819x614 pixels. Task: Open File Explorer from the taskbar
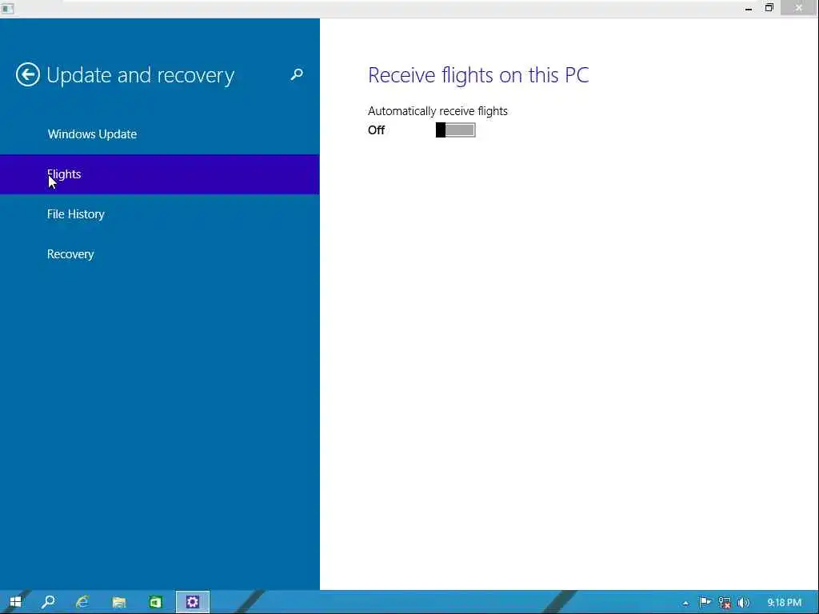[x=119, y=602]
